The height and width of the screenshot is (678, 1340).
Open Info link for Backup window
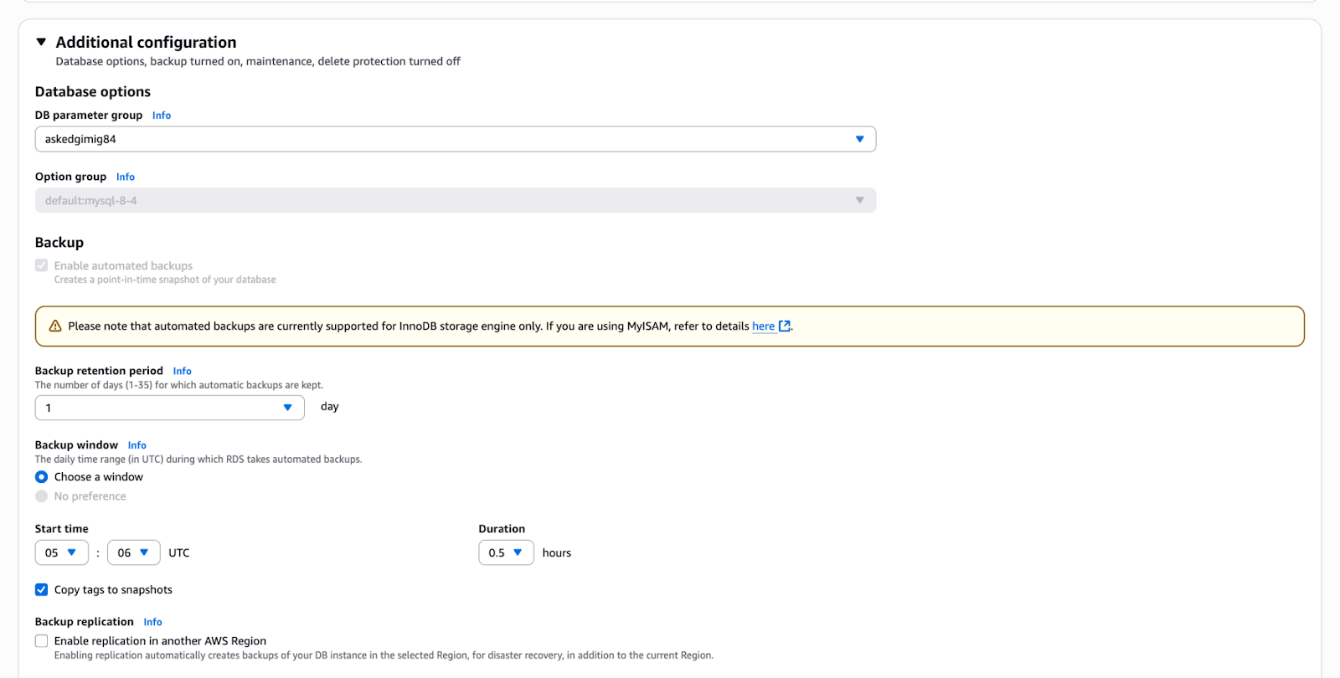[x=137, y=445]
